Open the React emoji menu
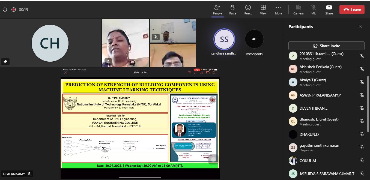 (248, 9)
